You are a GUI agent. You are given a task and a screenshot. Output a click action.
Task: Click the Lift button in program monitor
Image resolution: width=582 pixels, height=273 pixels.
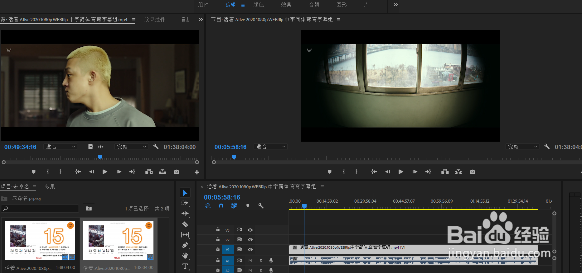(x=445, y=172)
